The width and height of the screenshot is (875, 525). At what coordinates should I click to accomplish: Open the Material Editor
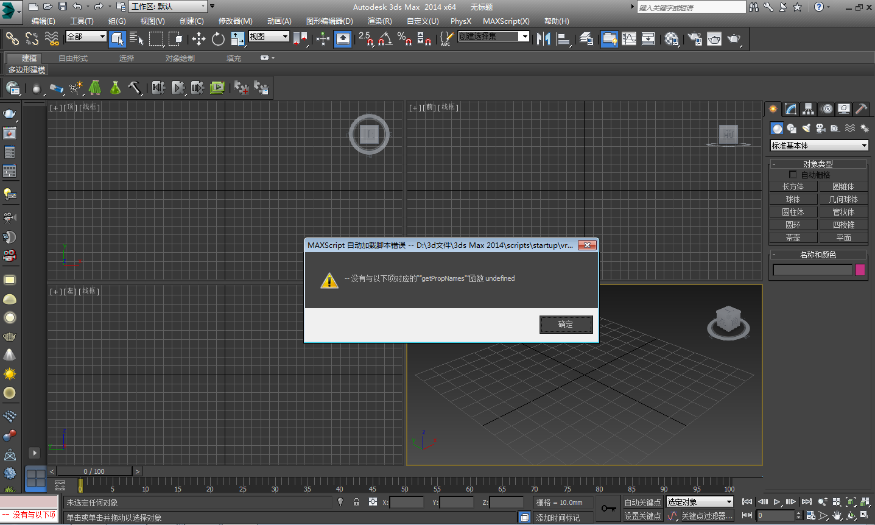point(672,39)
